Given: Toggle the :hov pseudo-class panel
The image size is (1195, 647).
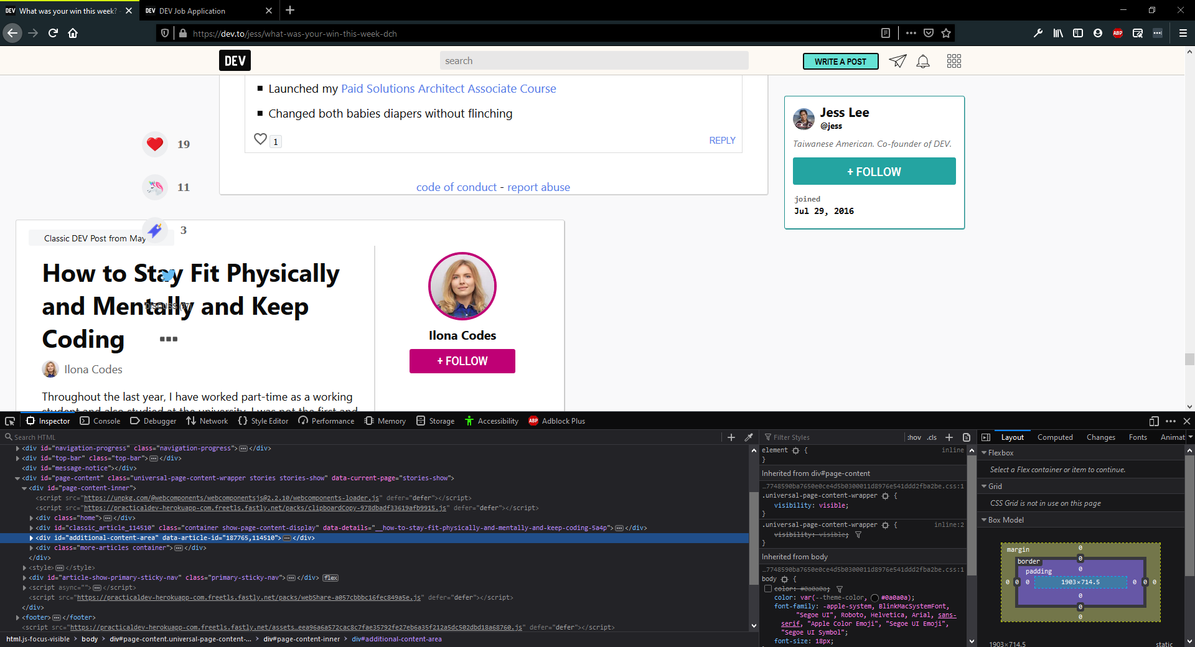Looking at the screenshot, I should pos(914,437).
